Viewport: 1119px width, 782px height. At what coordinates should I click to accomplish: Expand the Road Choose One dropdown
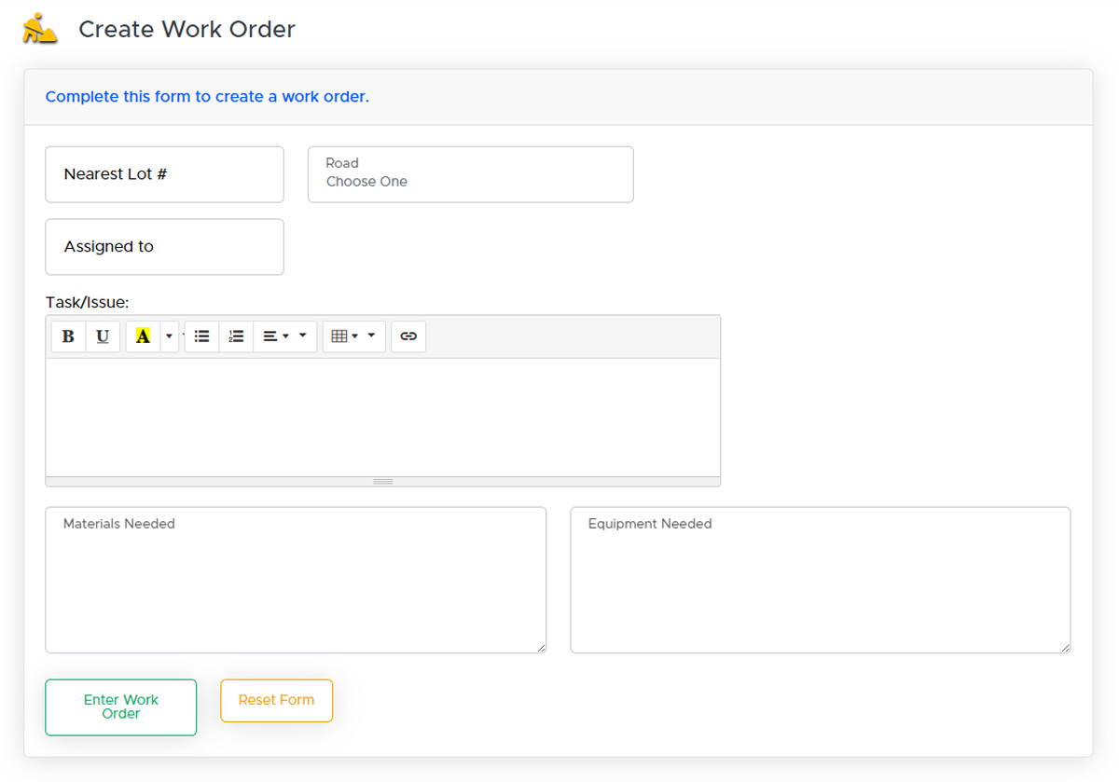[470, 174]
